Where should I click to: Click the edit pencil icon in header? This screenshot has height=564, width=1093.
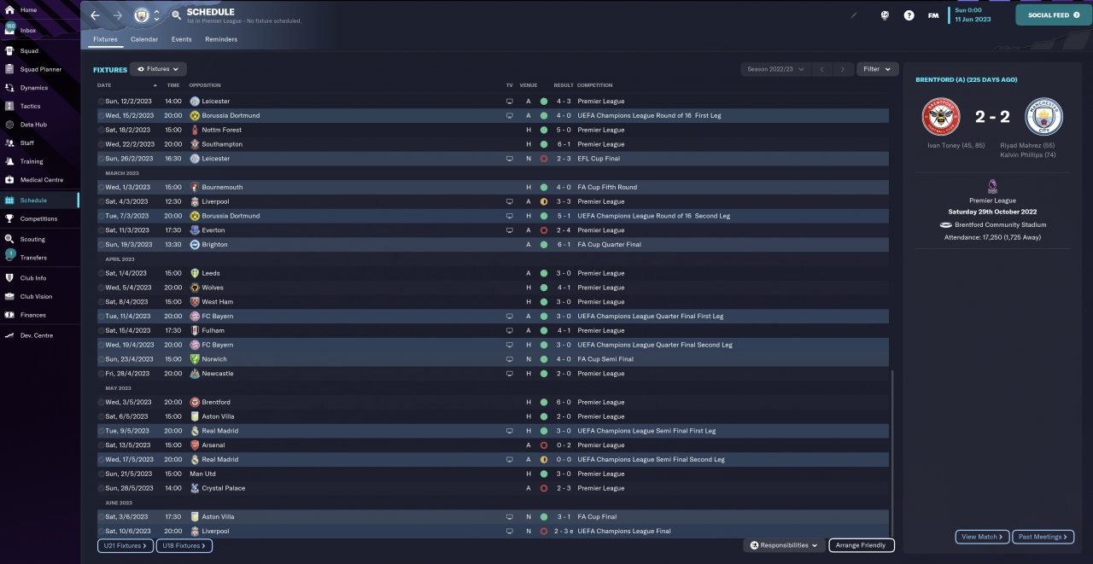coord(854,15)
